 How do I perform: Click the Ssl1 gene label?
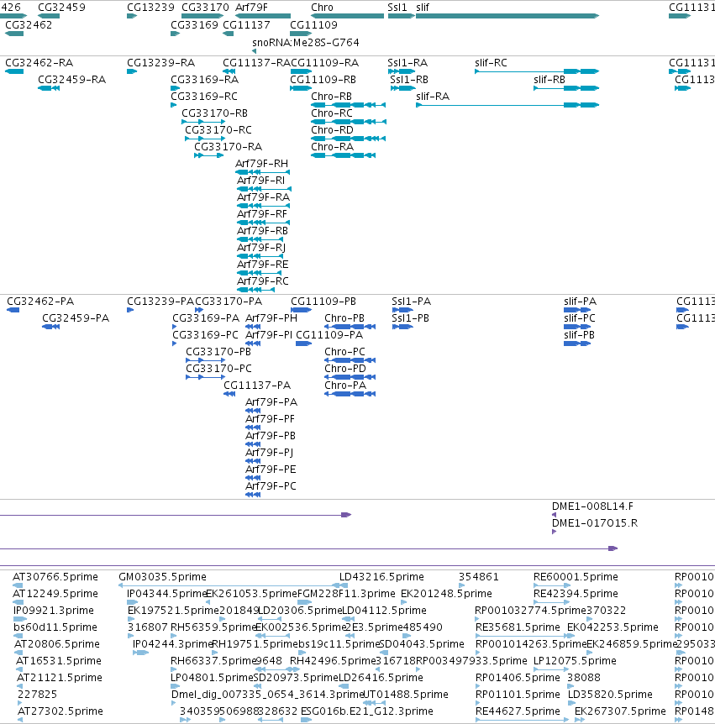[397, 8]
